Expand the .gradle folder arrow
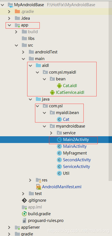 pos(9,12)
